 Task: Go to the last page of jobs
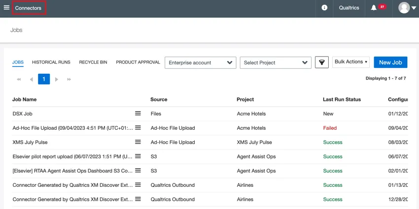point(69,79)
